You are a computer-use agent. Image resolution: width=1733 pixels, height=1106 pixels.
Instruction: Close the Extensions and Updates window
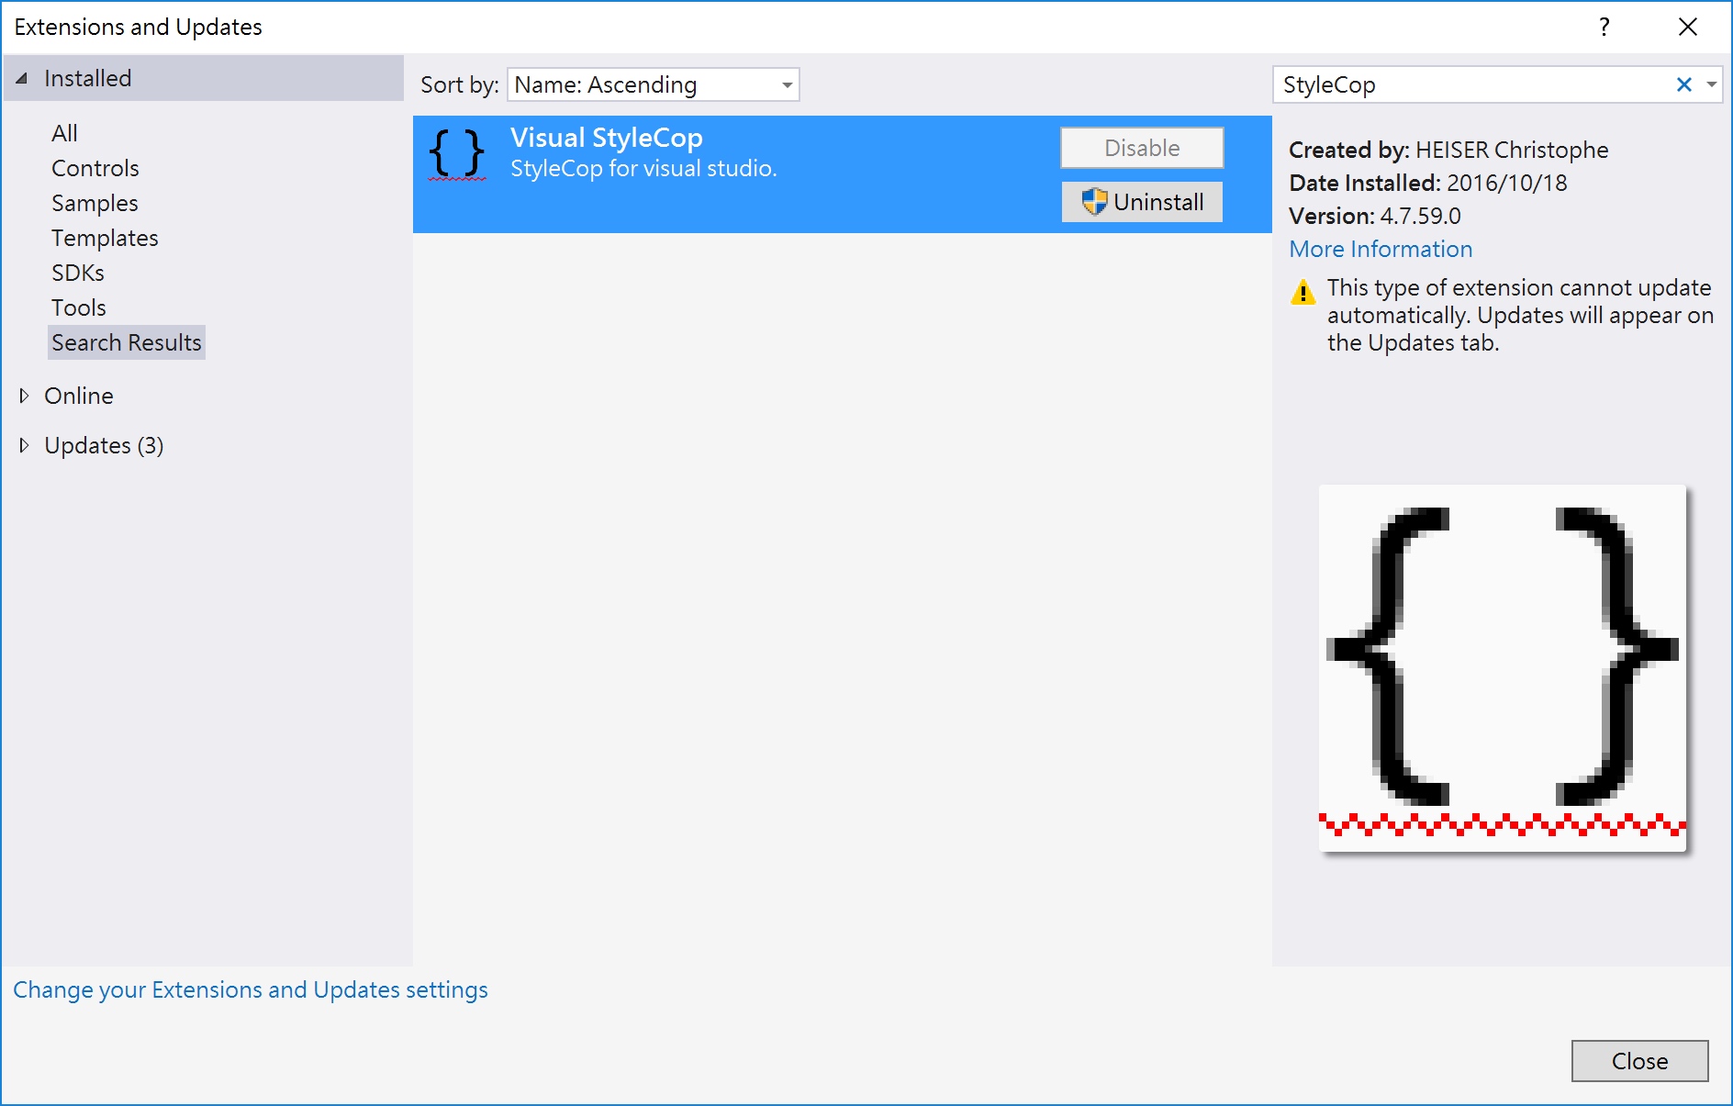tap(1687, 27)
